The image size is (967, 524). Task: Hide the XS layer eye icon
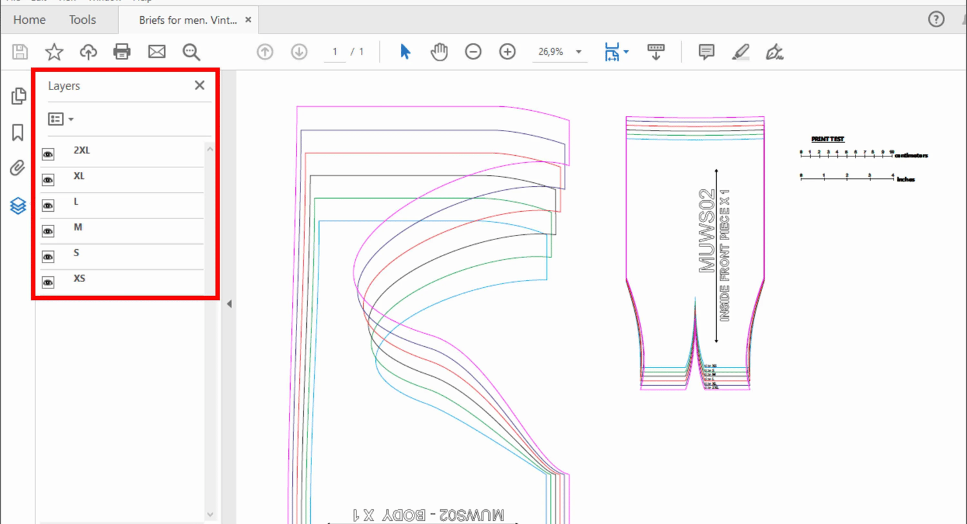tap(48, 283)
